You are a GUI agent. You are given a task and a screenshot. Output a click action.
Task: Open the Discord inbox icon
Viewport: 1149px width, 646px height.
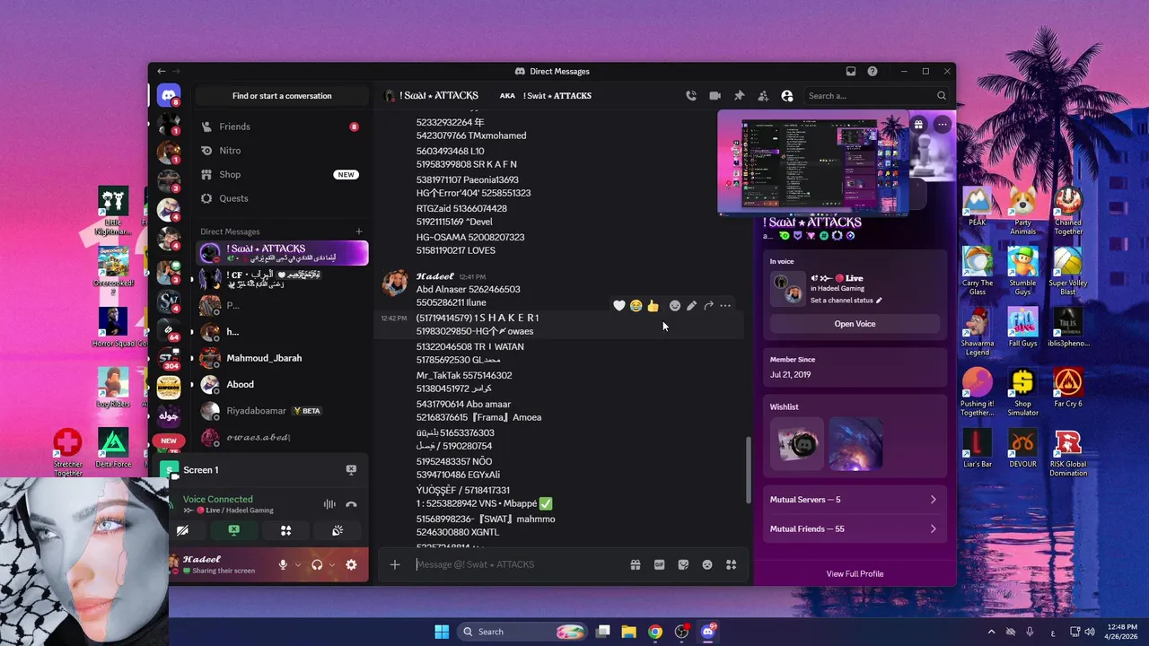coord(851,71)
